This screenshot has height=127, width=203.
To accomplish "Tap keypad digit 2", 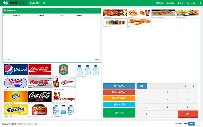I will [167, 92].
